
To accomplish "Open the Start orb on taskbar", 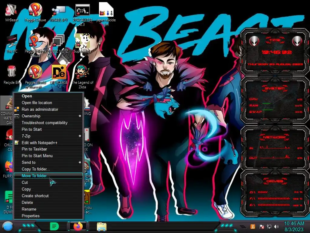I will (8, 227).
